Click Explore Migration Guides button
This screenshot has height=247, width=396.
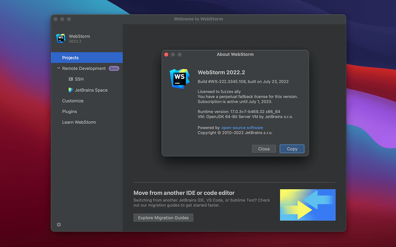(163, 218)
